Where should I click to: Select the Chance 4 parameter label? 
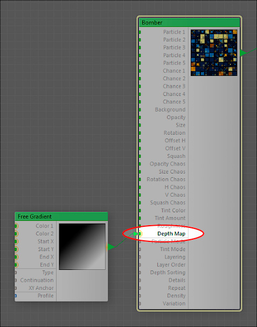pyautogui.click(x=174, y=94)
